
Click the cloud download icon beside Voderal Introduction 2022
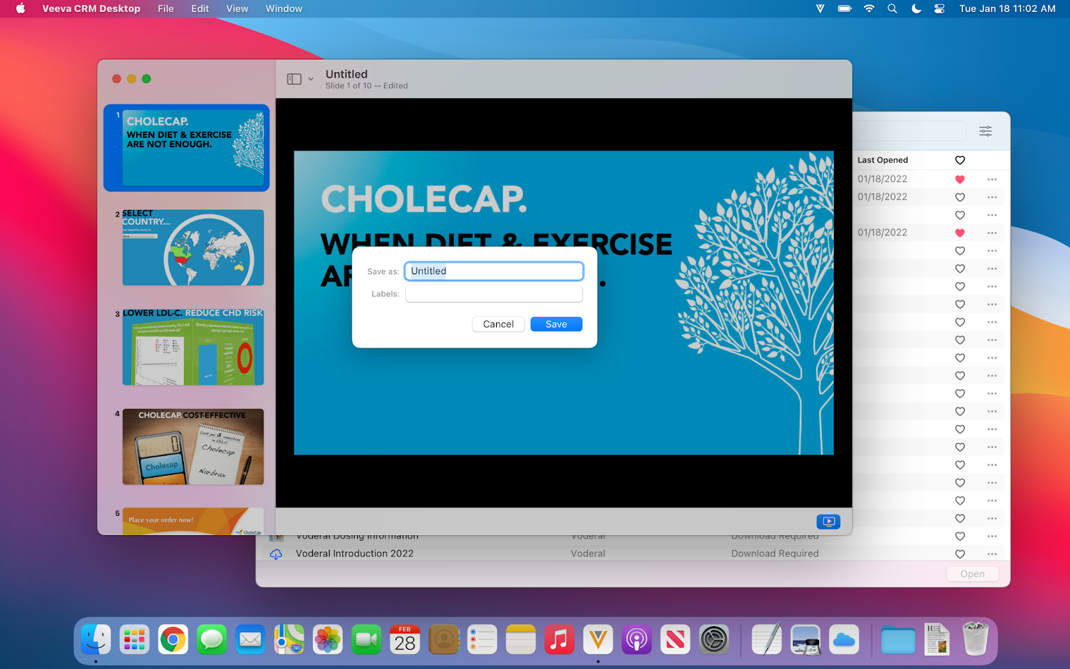point(276,554)
